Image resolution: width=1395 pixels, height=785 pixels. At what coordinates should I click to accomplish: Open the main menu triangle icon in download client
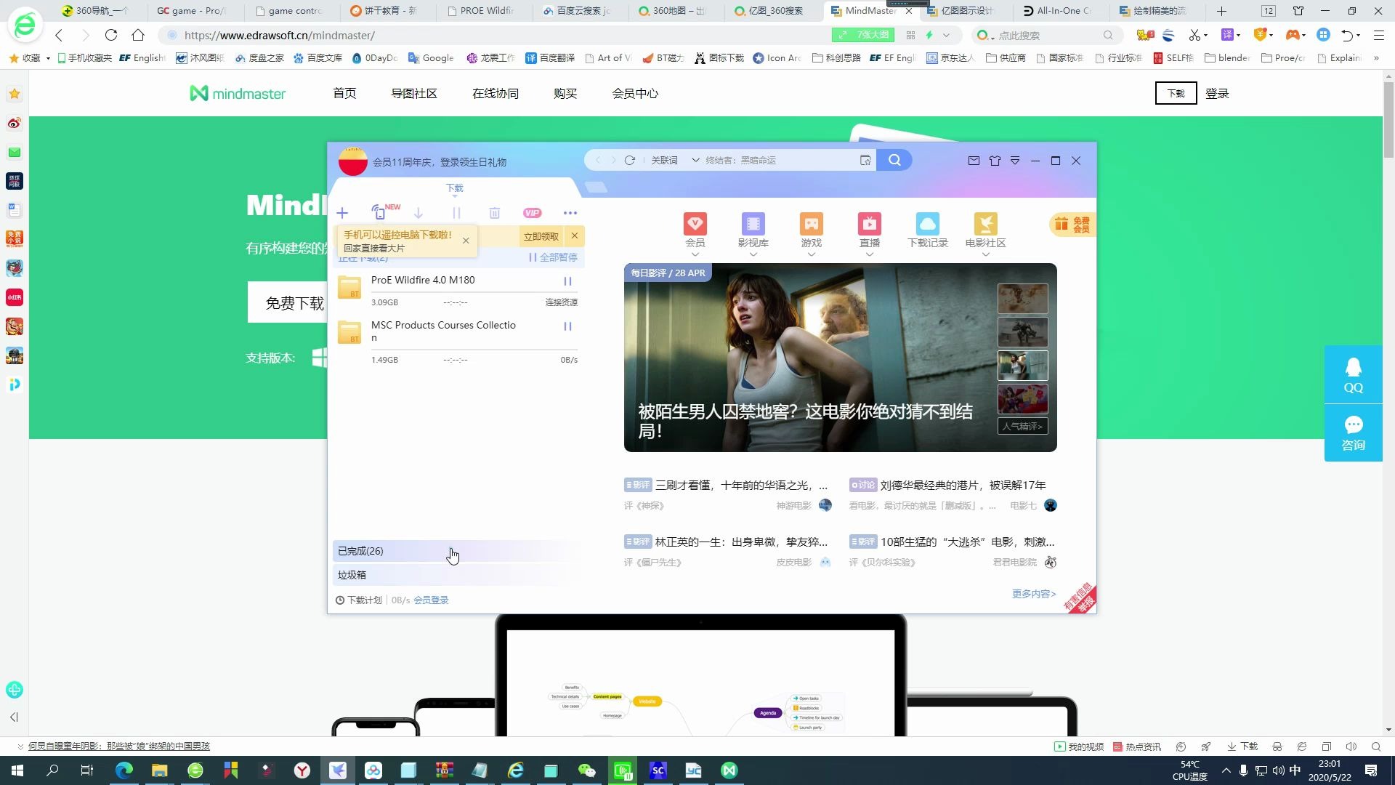pyautogui.click(x=1015, y=161)
